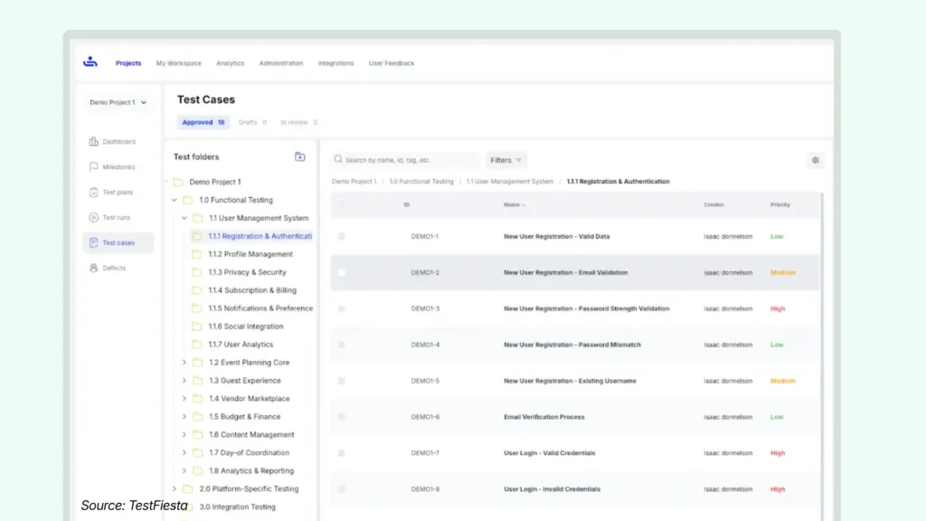Viewport: 926px width, 521px height.
Task: Expand the 1.4 Vendor Marketplace folder
Action: 184,399
